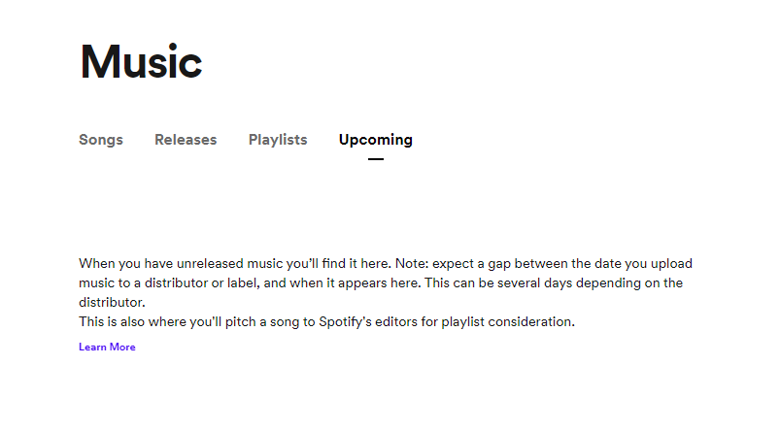Click the active Upcoming tab
The width and height of the screenshot is (780, 431).
coord(376,140)
